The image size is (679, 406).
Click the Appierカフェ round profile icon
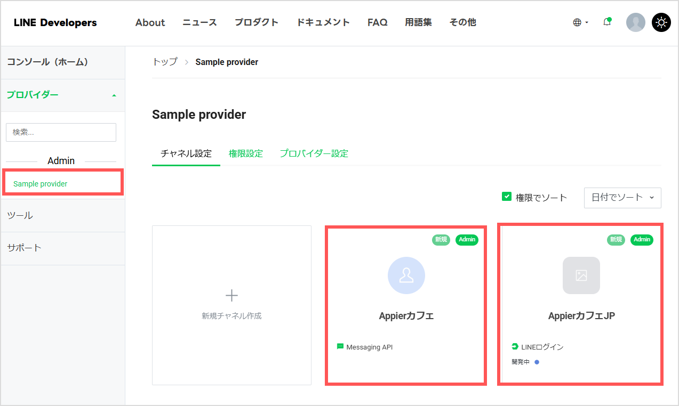[406, 275]
